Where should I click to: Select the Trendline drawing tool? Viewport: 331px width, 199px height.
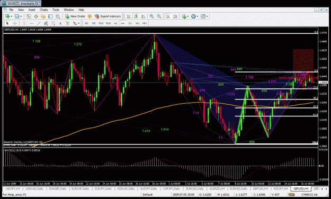[39, 23]
